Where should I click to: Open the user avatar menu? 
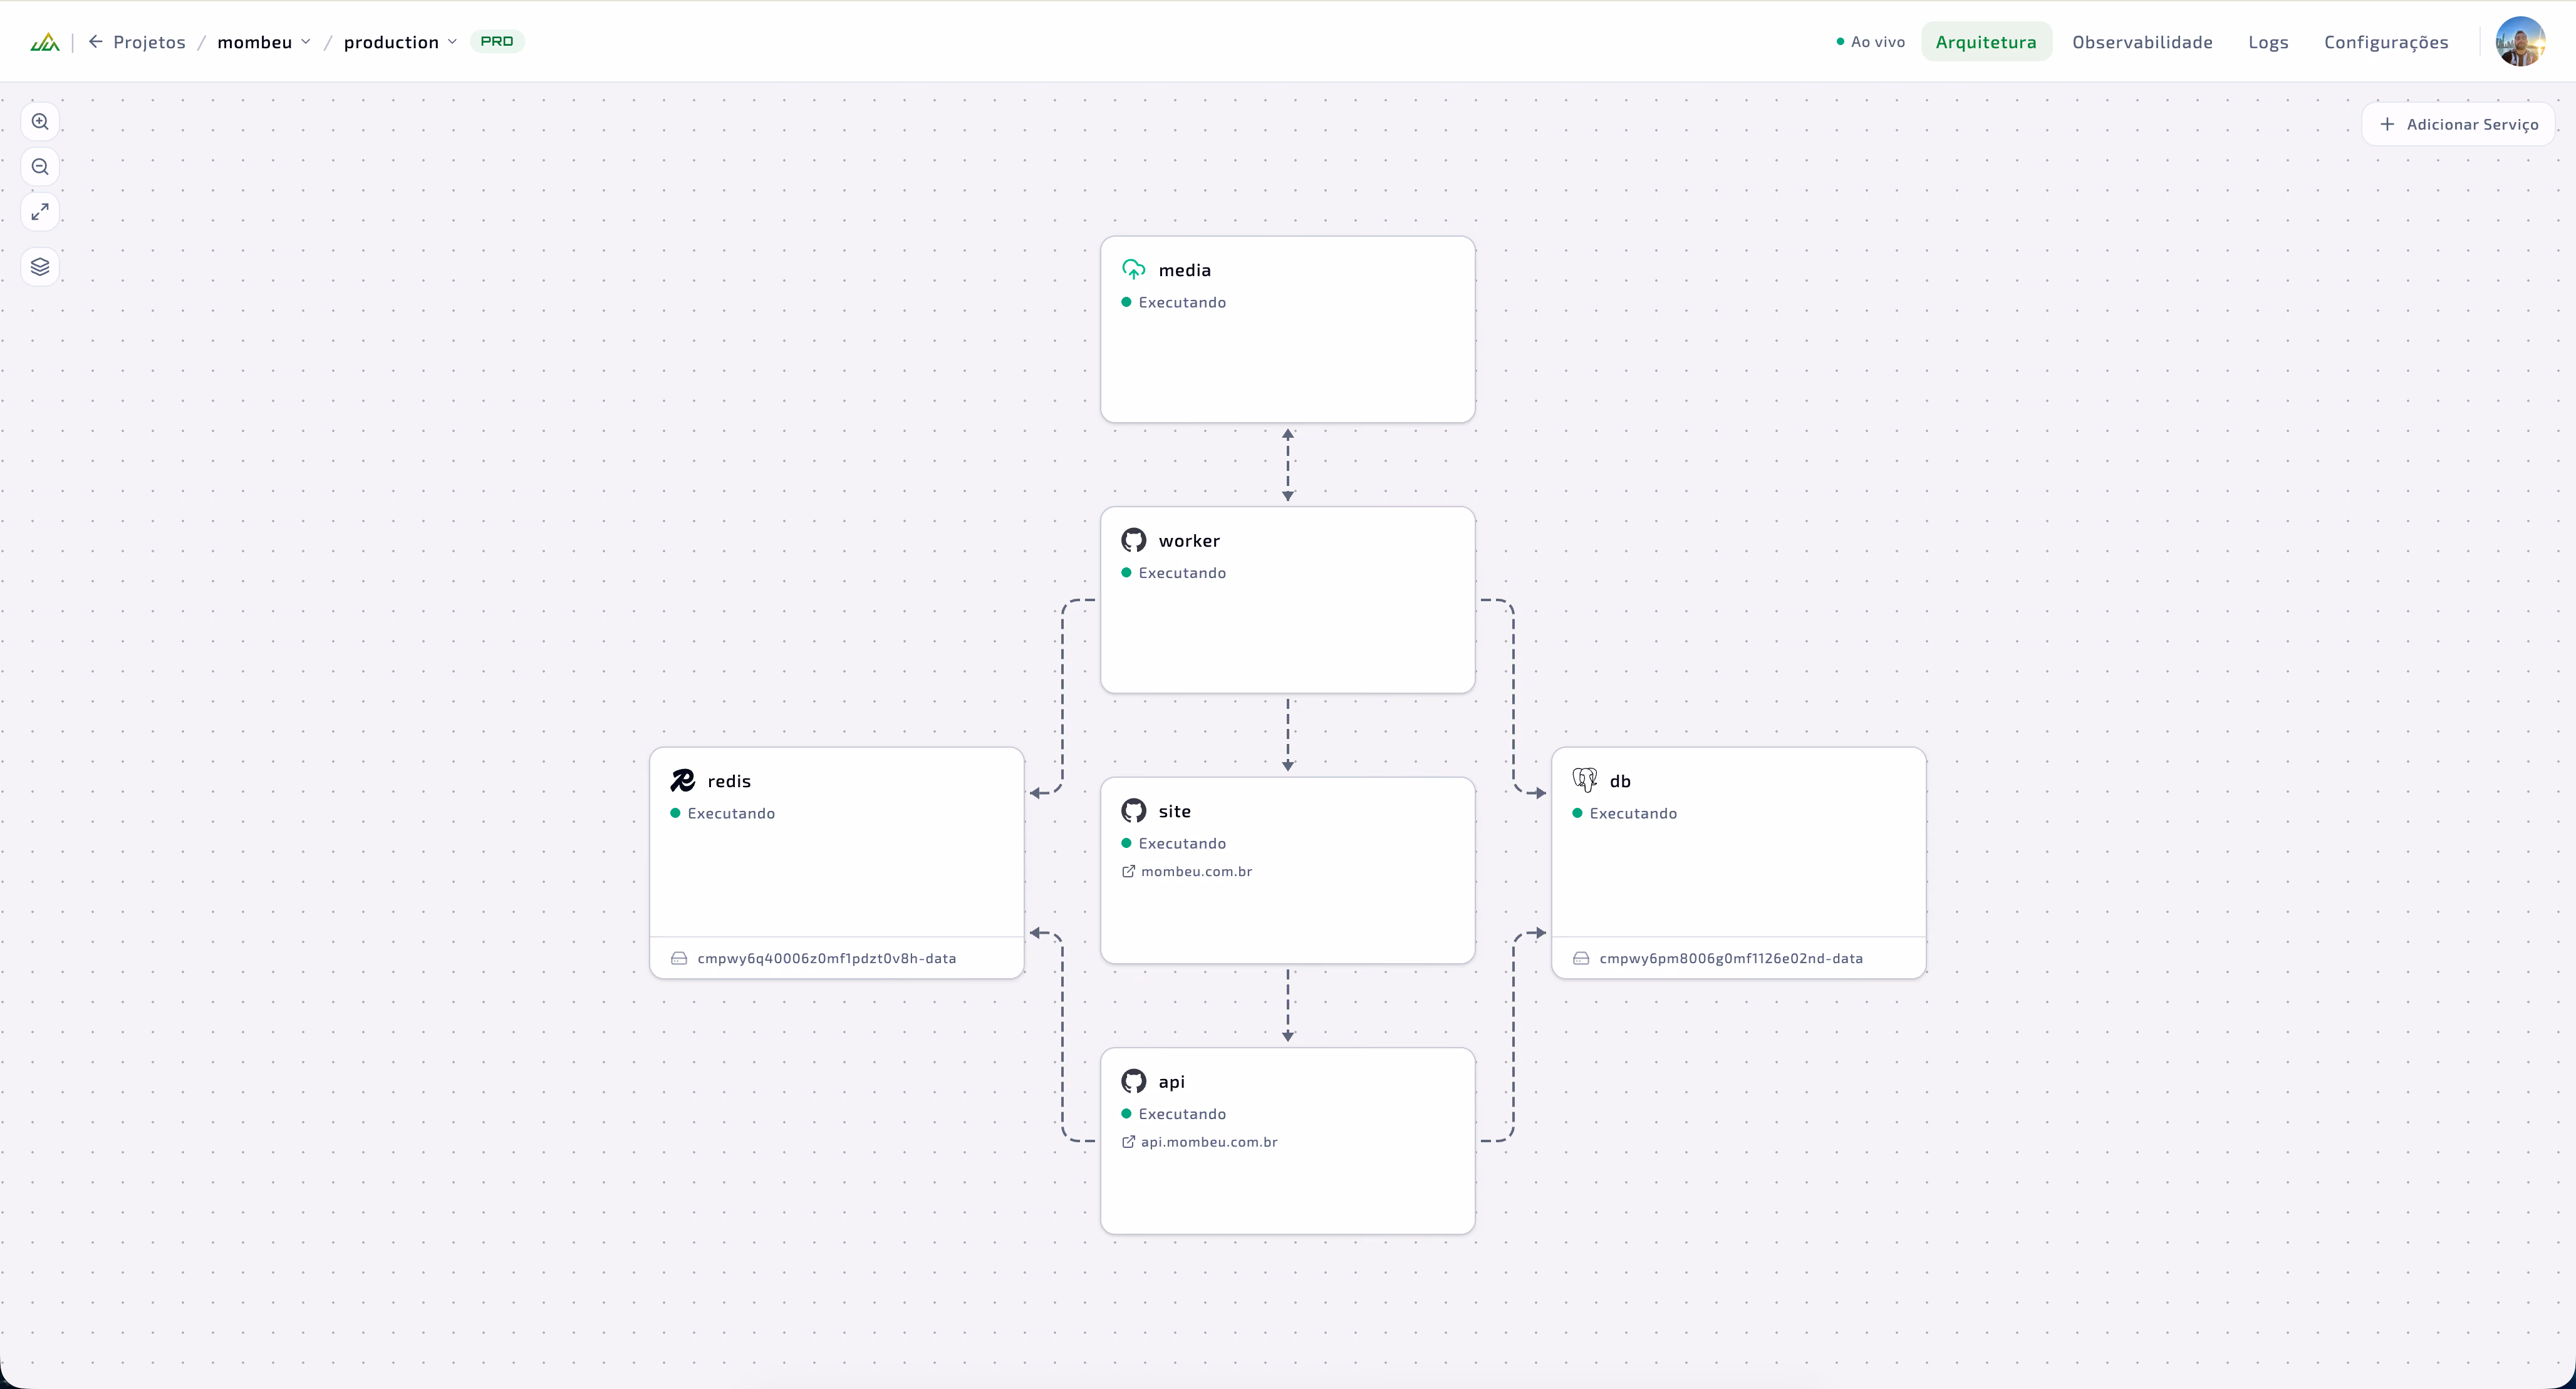2520,41
